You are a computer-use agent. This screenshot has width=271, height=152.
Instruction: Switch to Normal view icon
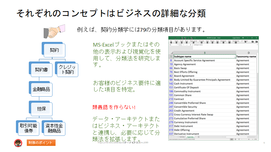232,139
